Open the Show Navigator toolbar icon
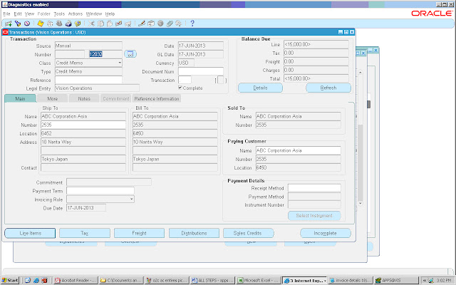 click(27, 24)
